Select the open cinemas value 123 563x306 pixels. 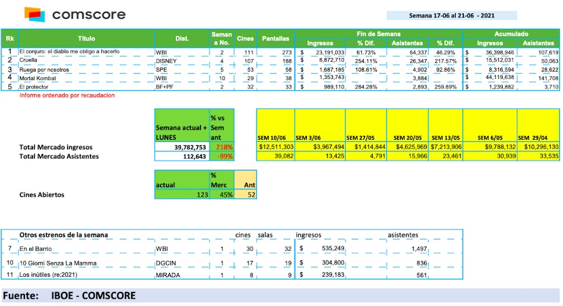coord(182,194)
